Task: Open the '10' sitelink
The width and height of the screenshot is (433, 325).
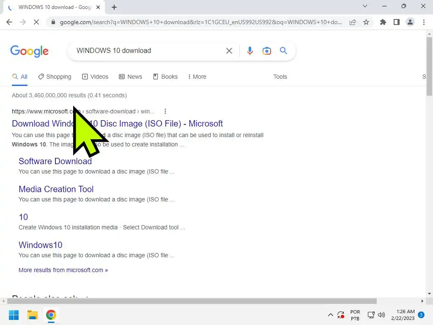Action: click(x=23, y=217)
